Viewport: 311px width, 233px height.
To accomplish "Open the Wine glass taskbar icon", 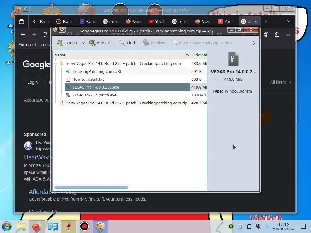I will (68, 226).
